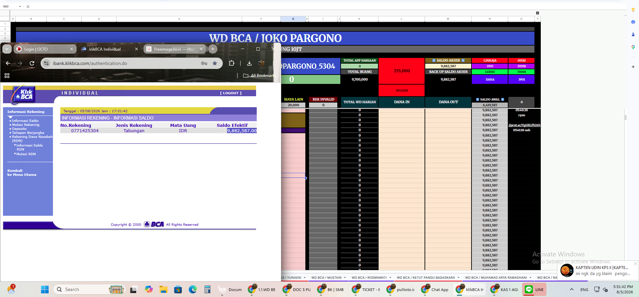Open the Chrome downloads icon
The width and height of the screenshot is (639, 297).
(249, 63)
